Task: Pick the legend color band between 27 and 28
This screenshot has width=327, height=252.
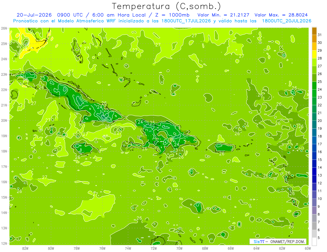Action: pos(314,62)
